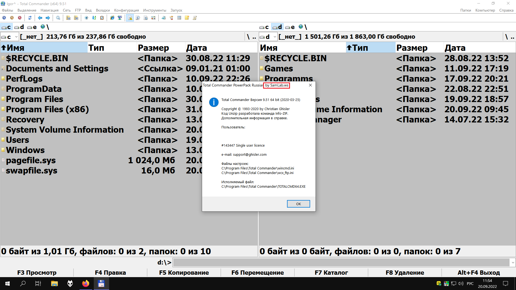Open the Конфигурация menu
The height and width of the screenshot is (290, 516).
pos(126,10)
